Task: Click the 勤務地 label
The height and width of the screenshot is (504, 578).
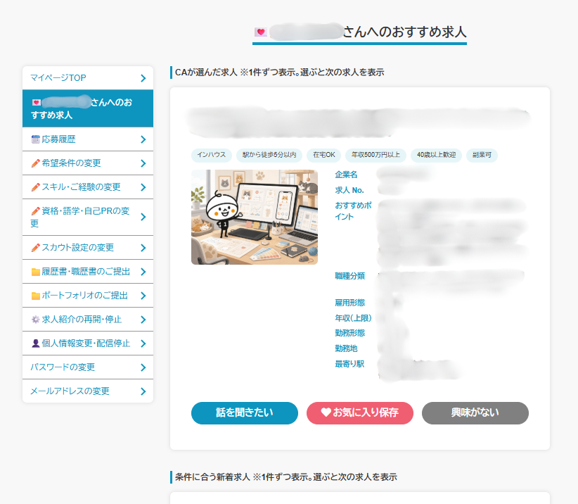Action: point(346,348)
